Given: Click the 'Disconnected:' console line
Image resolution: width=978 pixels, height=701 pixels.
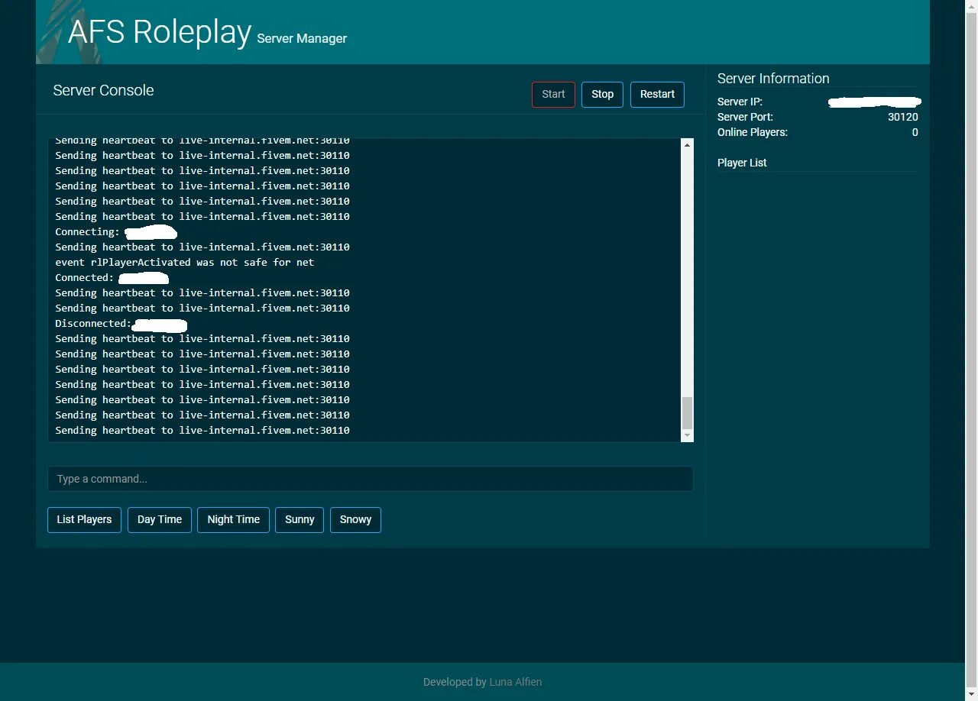Looking at the screenshot, I should pyautogui.click(x=121, y=324).
